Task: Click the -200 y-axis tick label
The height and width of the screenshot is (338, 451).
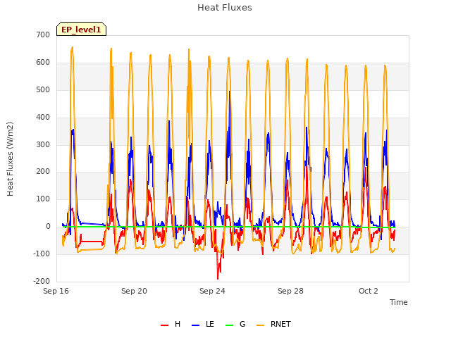Action: (42, 281)
